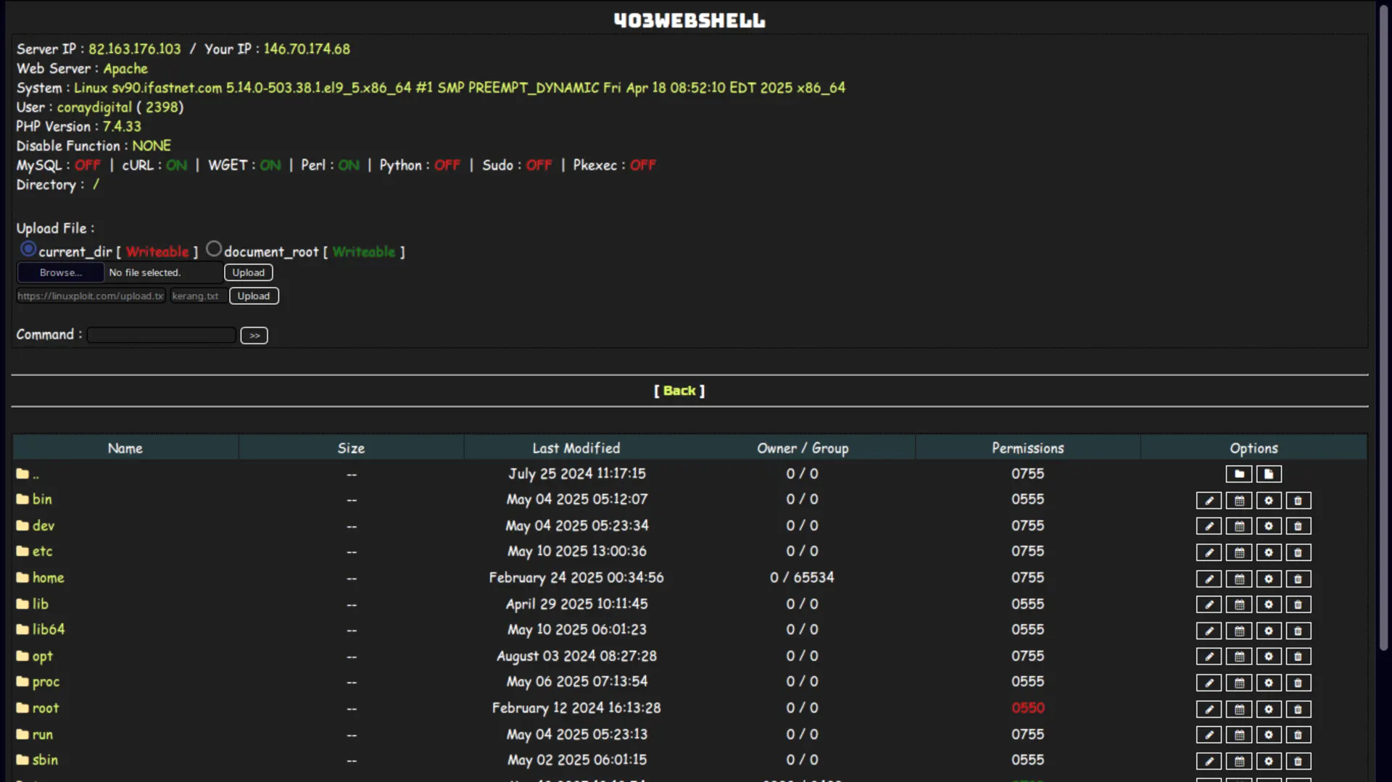Open the etc directory link
This screenshot has width=1392, height=782.
pos(43,552)
